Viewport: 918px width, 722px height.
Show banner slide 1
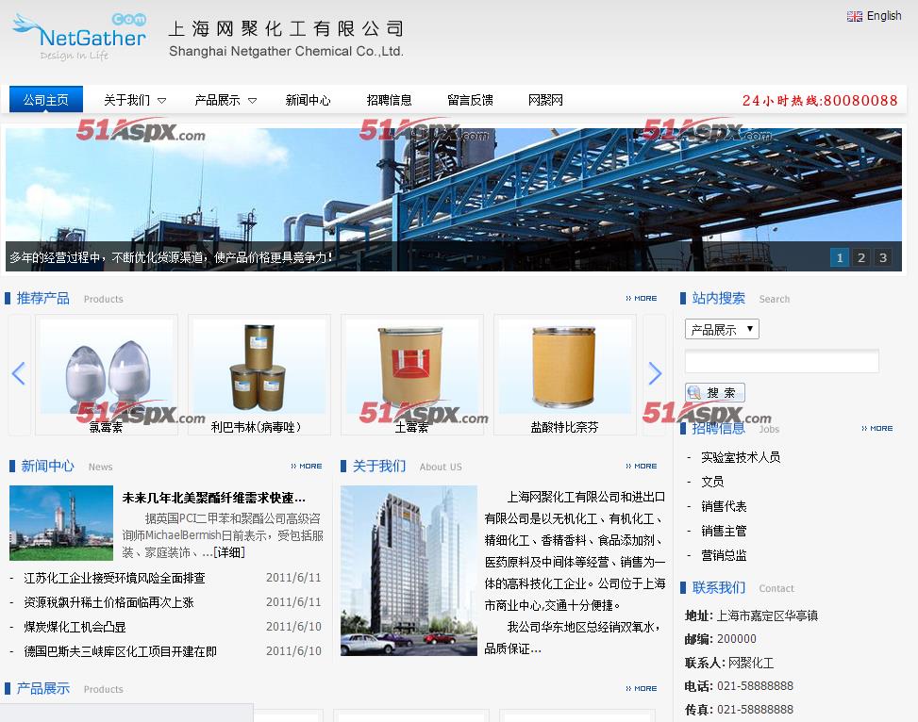click(x=839, y=257)
